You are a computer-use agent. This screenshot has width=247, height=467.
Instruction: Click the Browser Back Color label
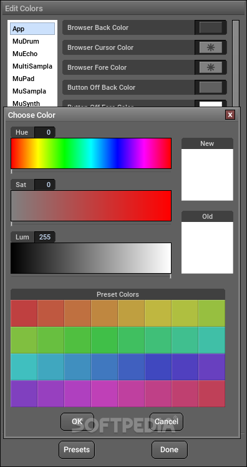(x=98, y=27)
